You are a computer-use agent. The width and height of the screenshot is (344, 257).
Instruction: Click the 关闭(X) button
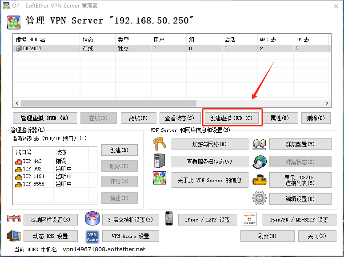pyautogui.click(x=317, y=236)
